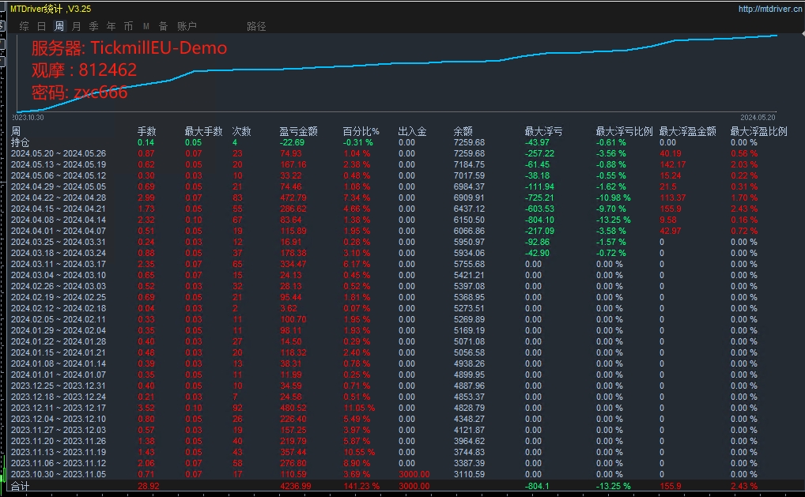
Task: Open the 备 notes tab
Action: coord(163,26)
